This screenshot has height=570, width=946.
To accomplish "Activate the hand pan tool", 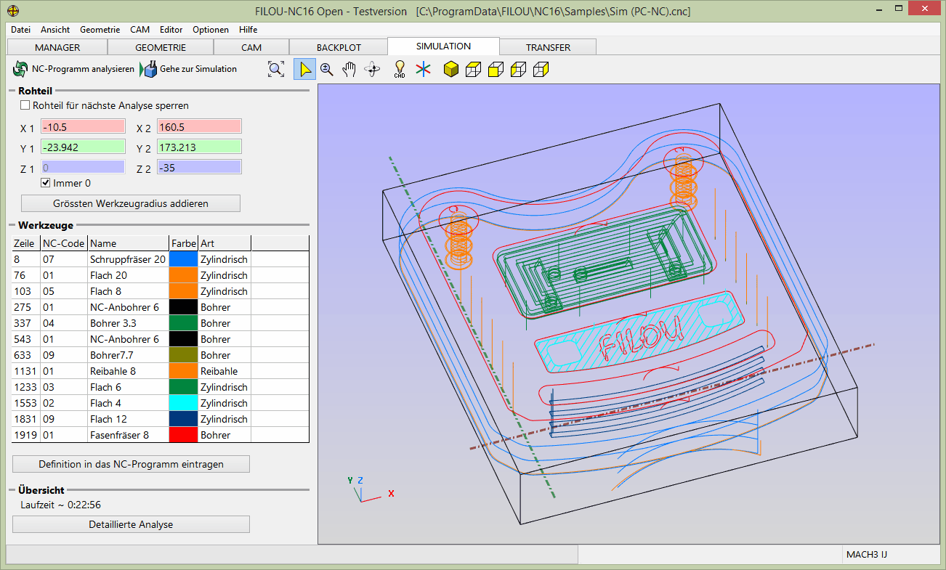I will 349,69.
